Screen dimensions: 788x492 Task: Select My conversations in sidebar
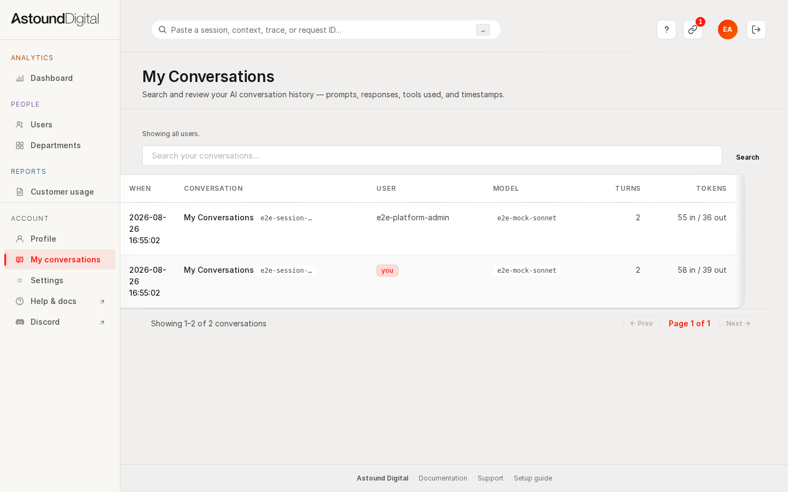60,260
